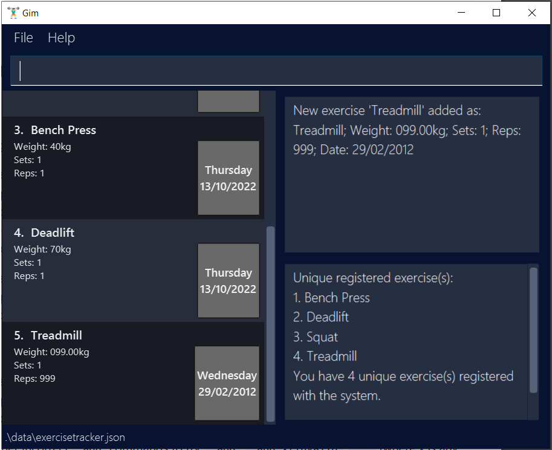Click the Gim weightlifter icon in the title bar
The width and height of the screenshot is (552, 450).
pos(12,12)
